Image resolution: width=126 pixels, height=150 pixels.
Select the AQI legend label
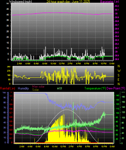59,88
